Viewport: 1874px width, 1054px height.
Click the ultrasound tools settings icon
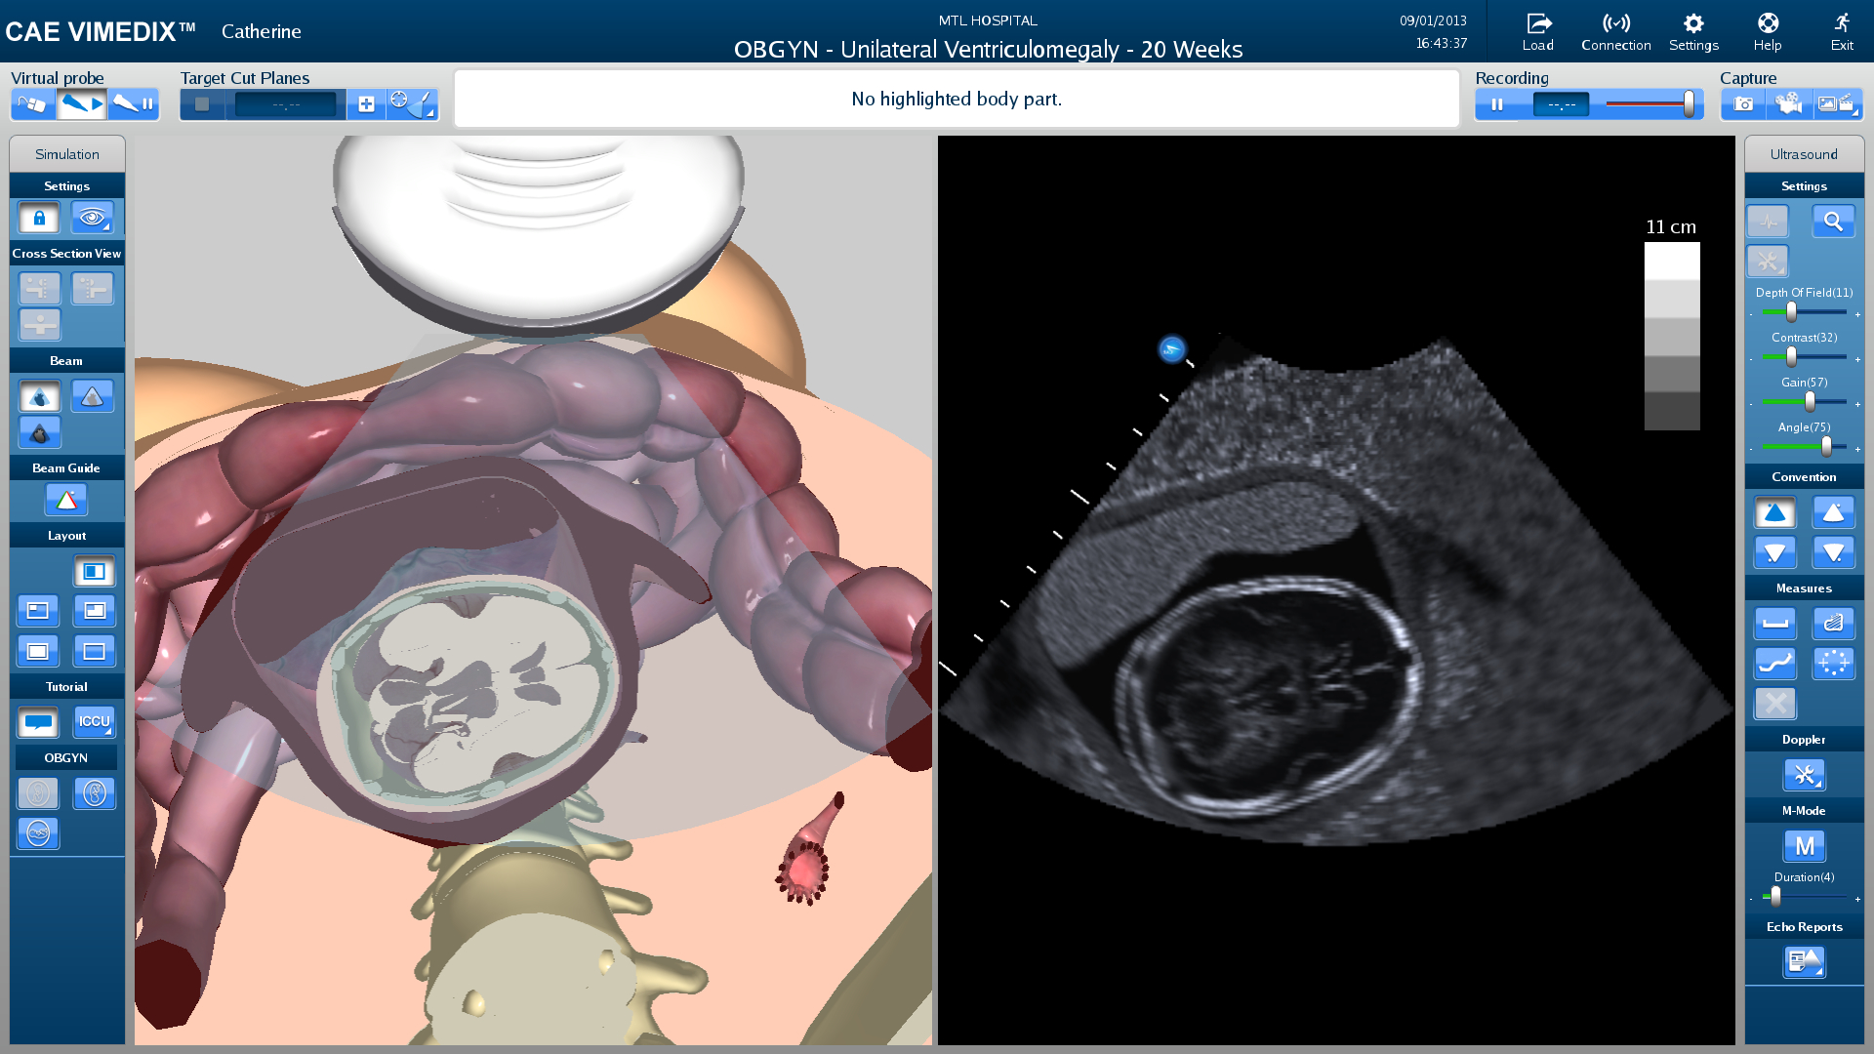(1768, 262)
